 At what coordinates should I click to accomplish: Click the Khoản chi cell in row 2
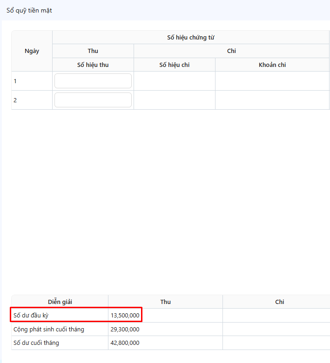pos(272,100)
